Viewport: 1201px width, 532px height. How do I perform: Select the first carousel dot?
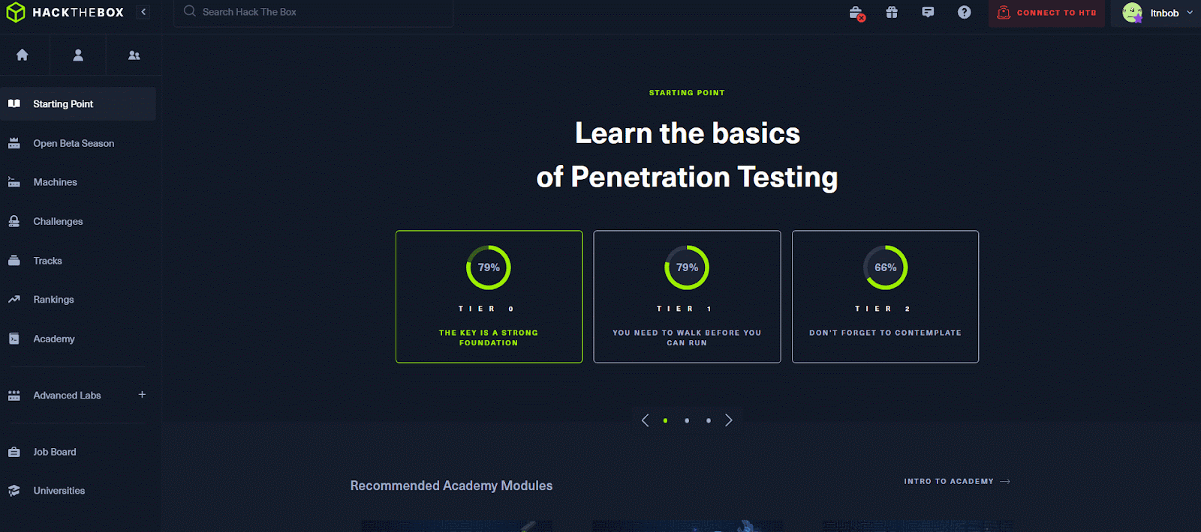[665, 420]
